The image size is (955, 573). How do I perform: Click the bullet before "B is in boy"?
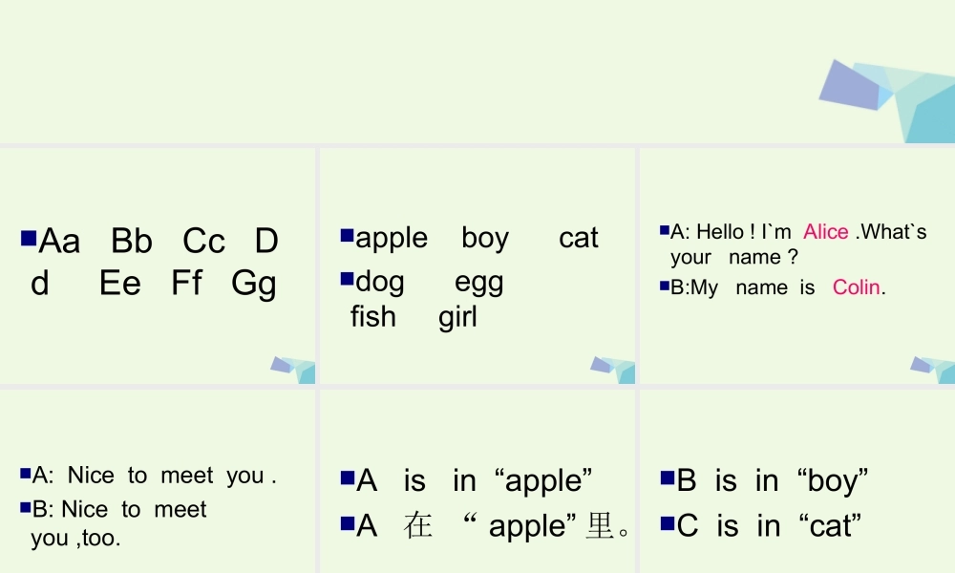(667, 476)
